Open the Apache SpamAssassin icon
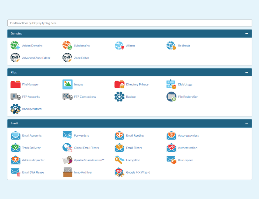Viewport: 259px width, 199px height. (67, 160)
